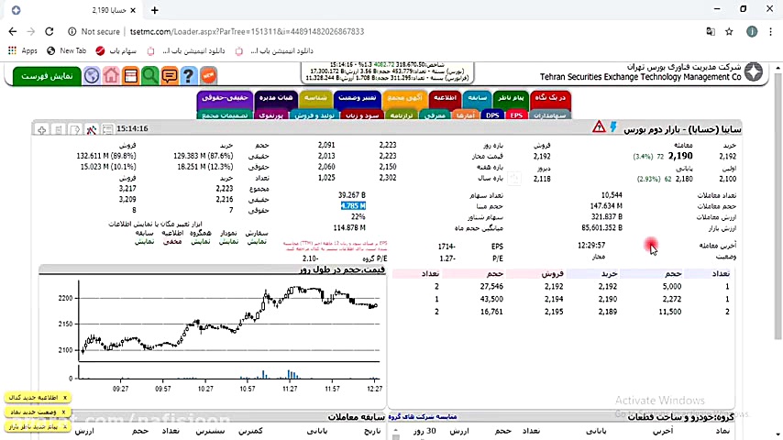The height and width of the screenshot is (440, 783).
Task: Open the تغییر وضعیت tab
Action: 357,99
